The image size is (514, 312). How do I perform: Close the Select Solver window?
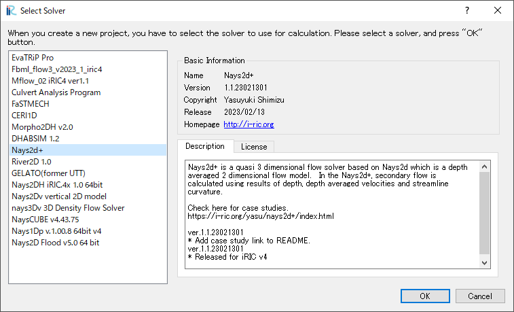(498, 10)
